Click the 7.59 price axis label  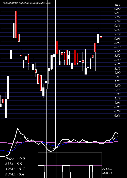pos(117,85)
